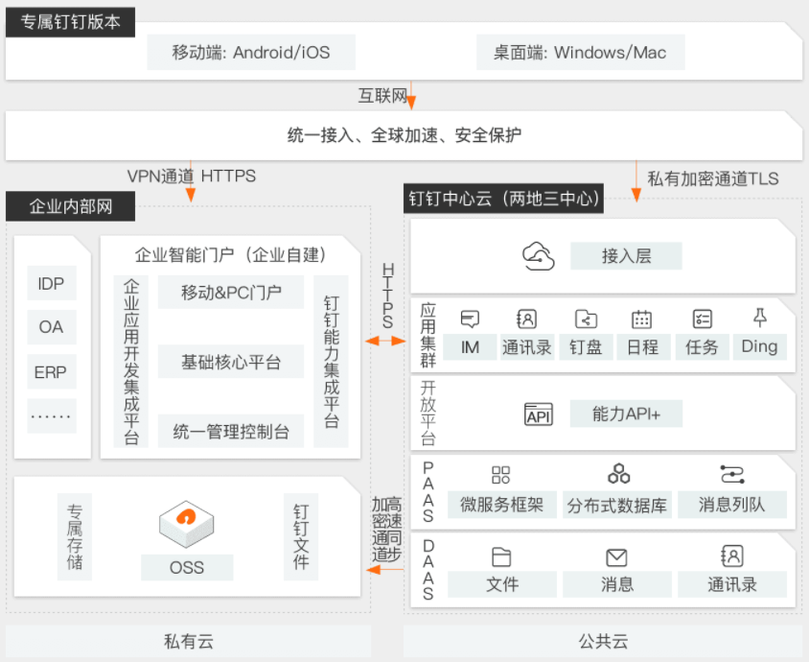Image resolution: width=809 pixels, height=662 pixels.
Task: Select the IDP box
Action: [x=52, y=283]
